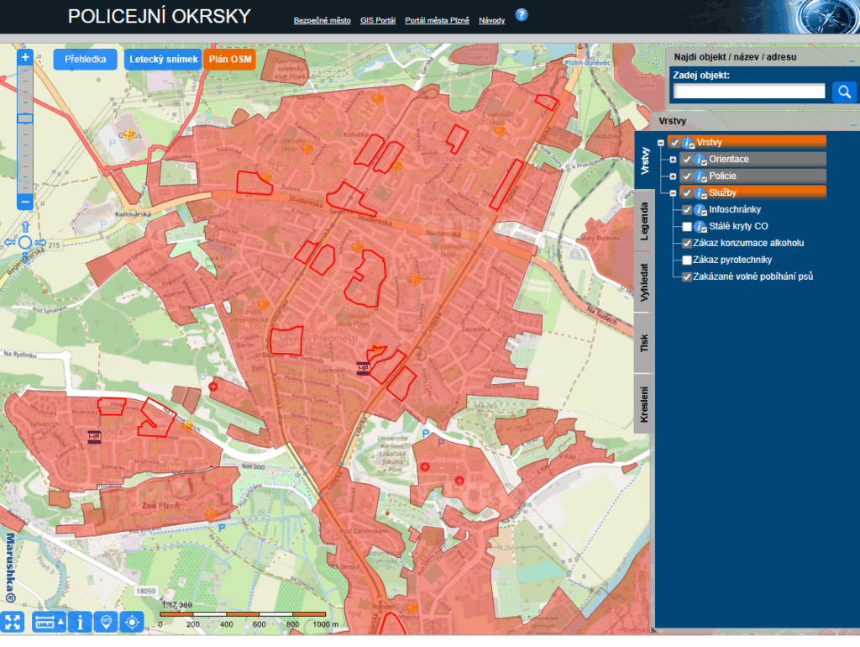Open the Tisk side tab
The image size is (860, 647).
pos(644,344)
